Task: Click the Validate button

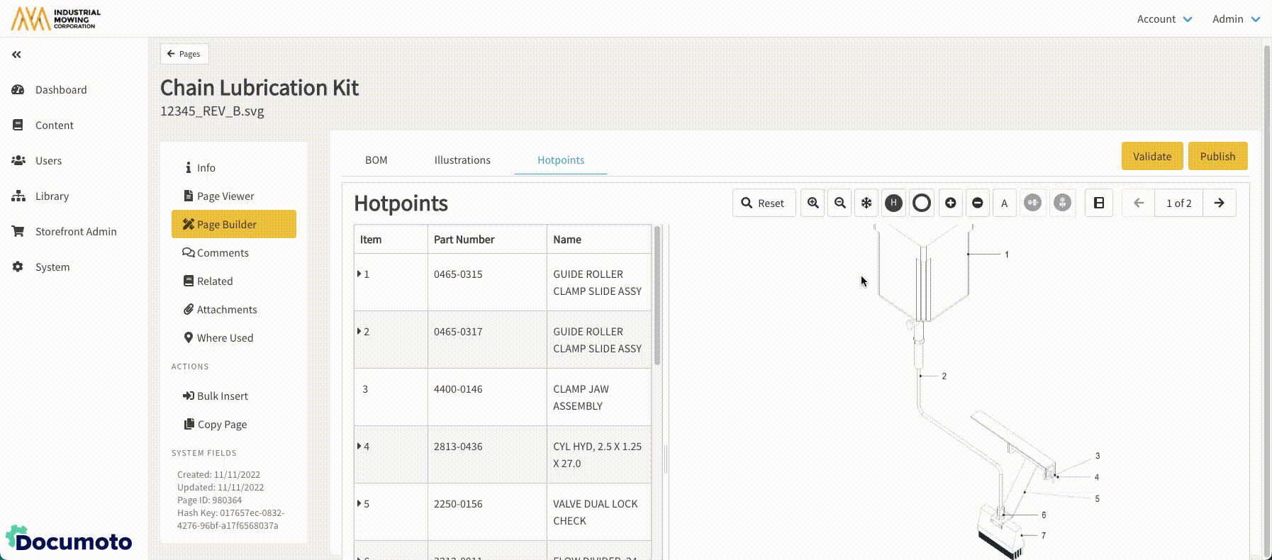Action: point(1151,156)
